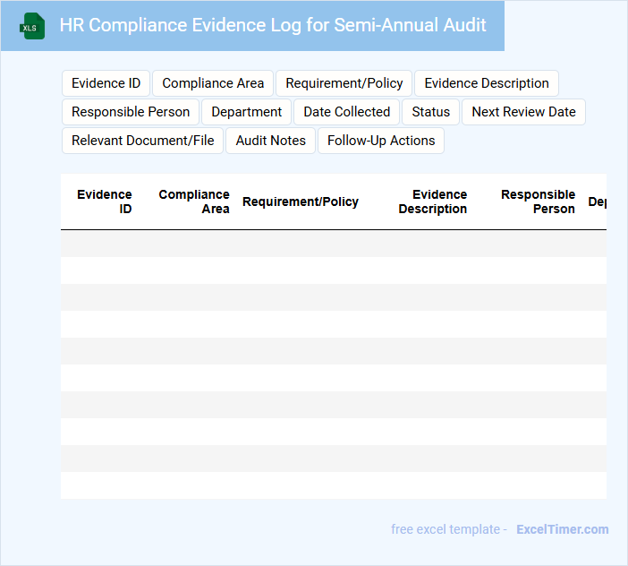
Task: Select the Compliance Area tag
Action: pyautogui.click(x=213, y=83)
